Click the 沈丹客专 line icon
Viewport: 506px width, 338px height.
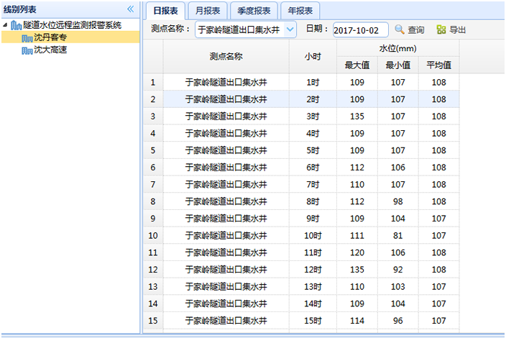[27, 37]
